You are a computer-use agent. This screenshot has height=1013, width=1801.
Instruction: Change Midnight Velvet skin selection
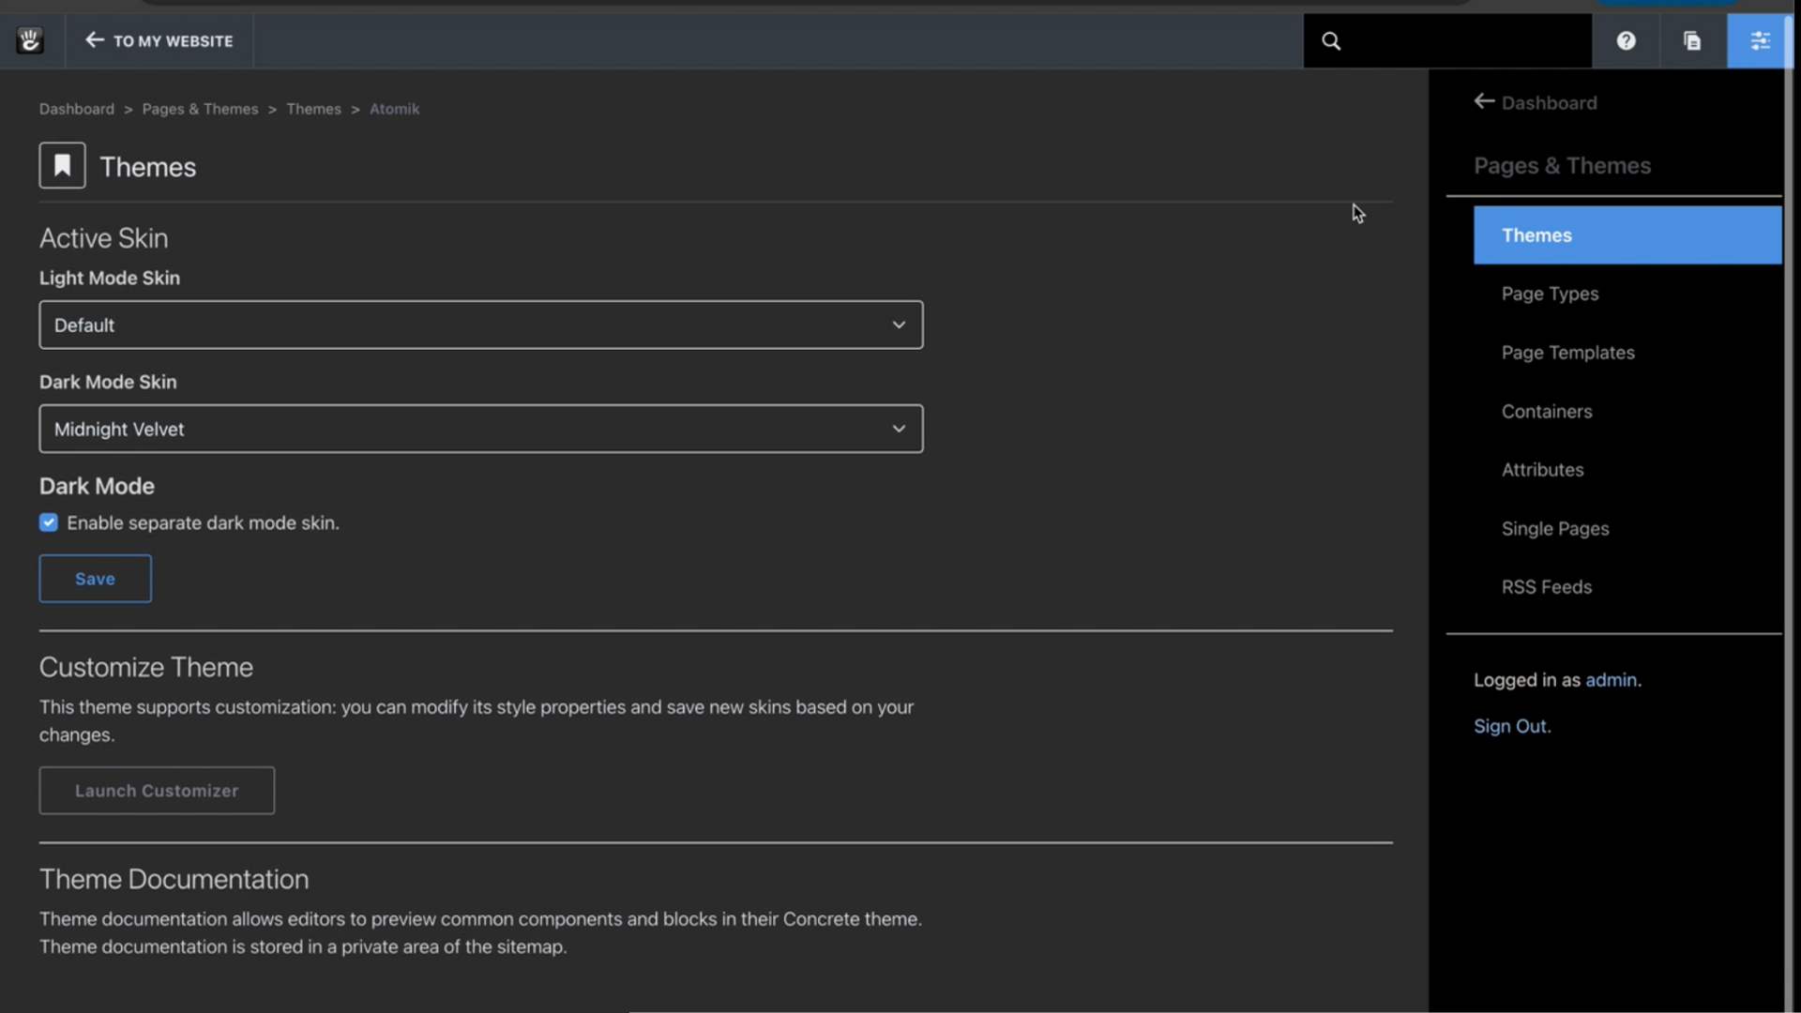[x=481, y=429]
